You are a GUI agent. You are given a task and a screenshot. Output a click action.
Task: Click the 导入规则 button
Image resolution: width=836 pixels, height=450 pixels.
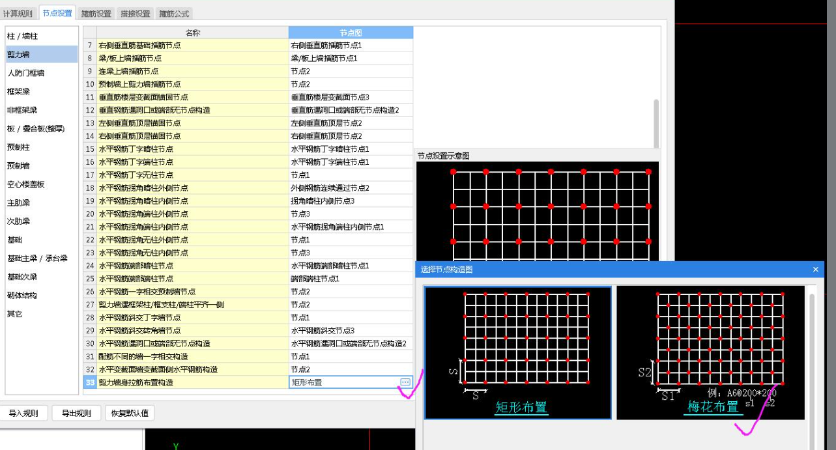(23, 413)
